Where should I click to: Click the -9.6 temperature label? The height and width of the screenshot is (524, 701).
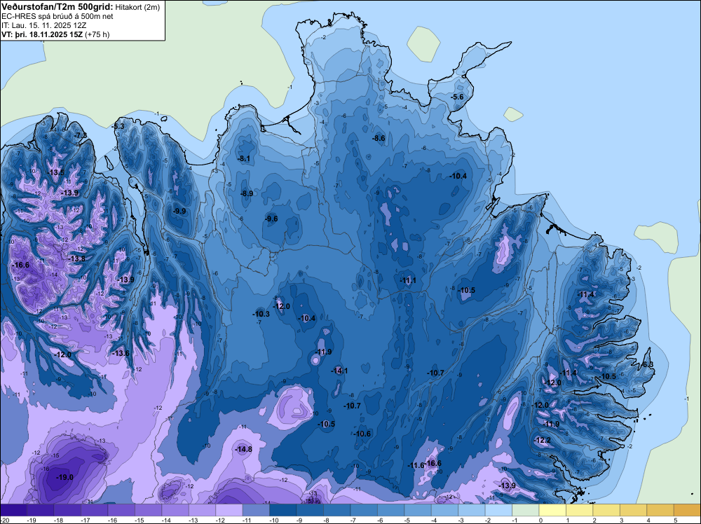tap(271, 219)
